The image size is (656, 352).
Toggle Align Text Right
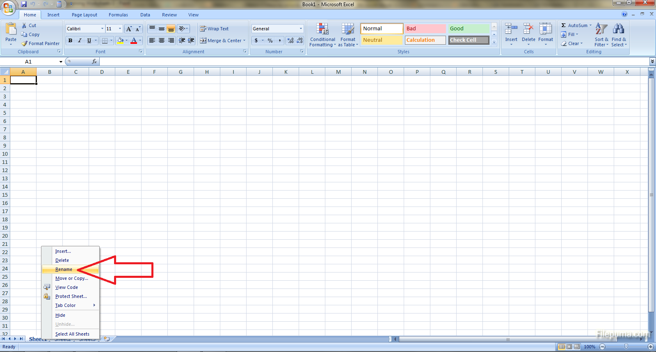tap(171, 41)
